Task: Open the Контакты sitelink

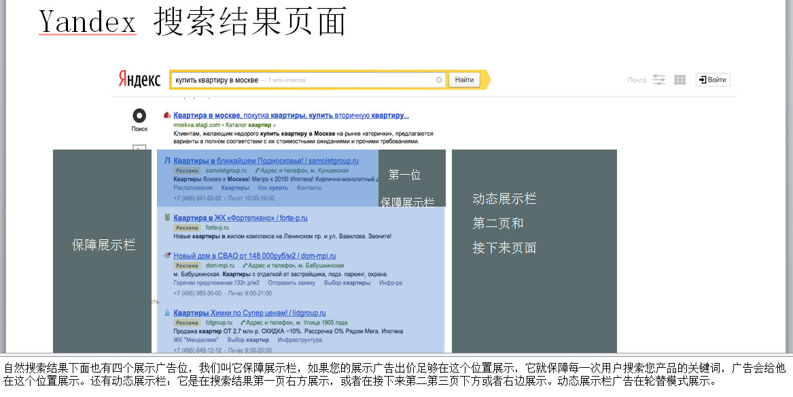Action: (309, 188)
